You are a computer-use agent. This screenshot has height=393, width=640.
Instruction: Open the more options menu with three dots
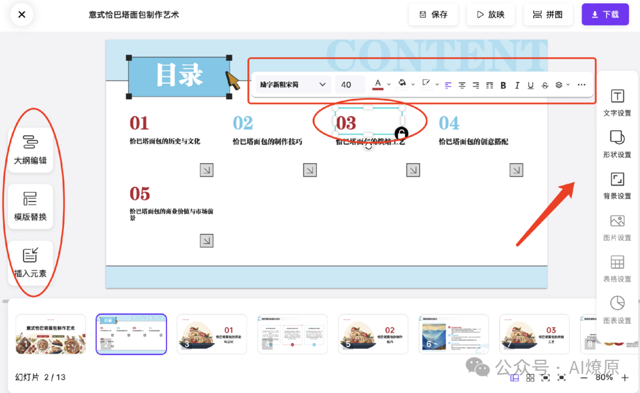click(581, 84)
